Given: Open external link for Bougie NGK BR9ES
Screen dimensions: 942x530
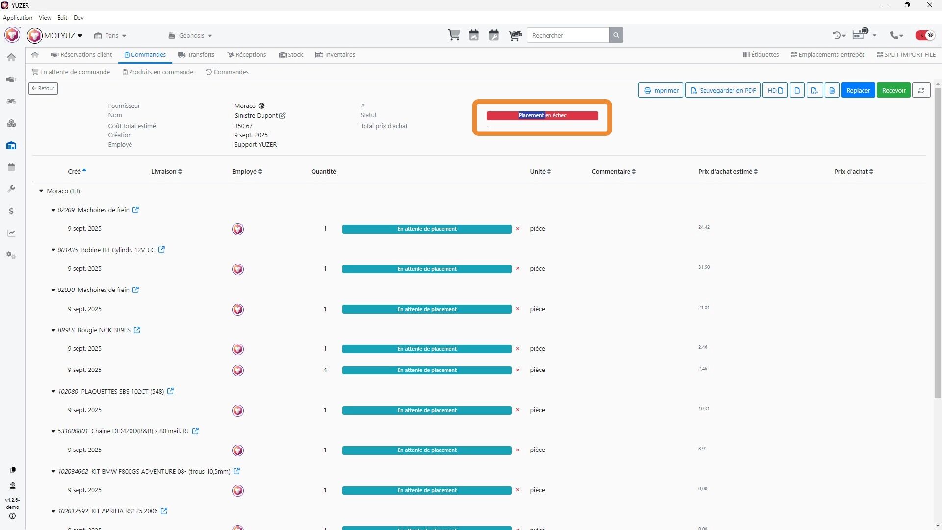Looking at the screenshot, I should pos(137,330).
